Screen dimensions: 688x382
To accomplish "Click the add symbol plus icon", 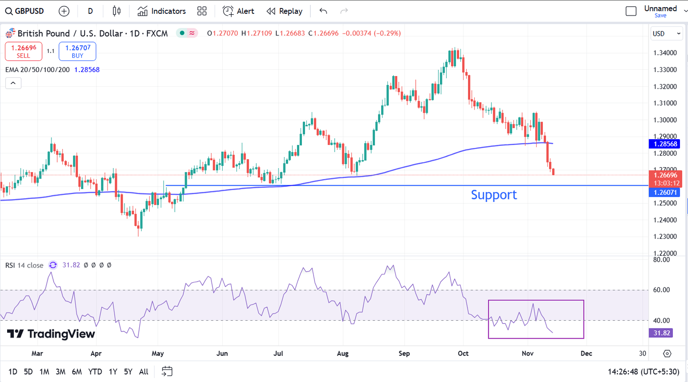I will 64,11.
